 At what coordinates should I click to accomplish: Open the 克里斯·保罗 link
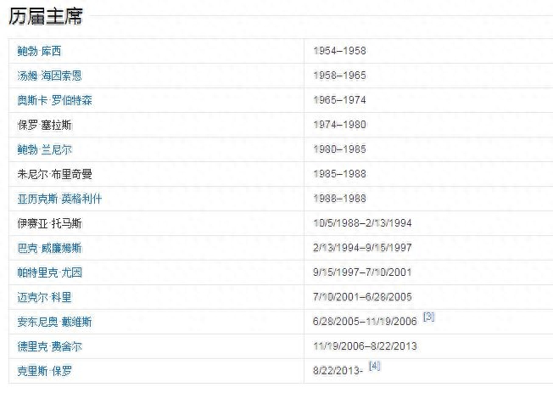point(45,371)
